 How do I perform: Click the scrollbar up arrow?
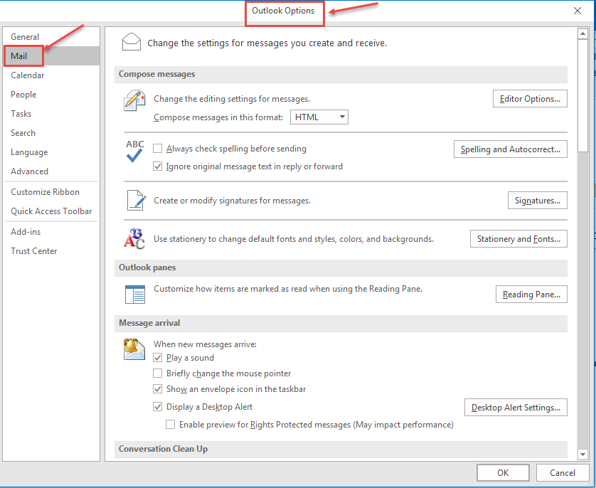pos(582,34)
